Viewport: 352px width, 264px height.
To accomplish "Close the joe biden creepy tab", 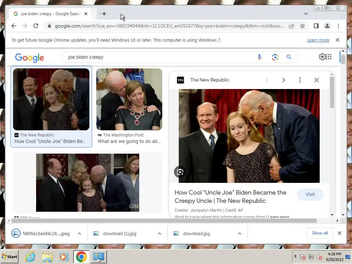I will [86, 14].
